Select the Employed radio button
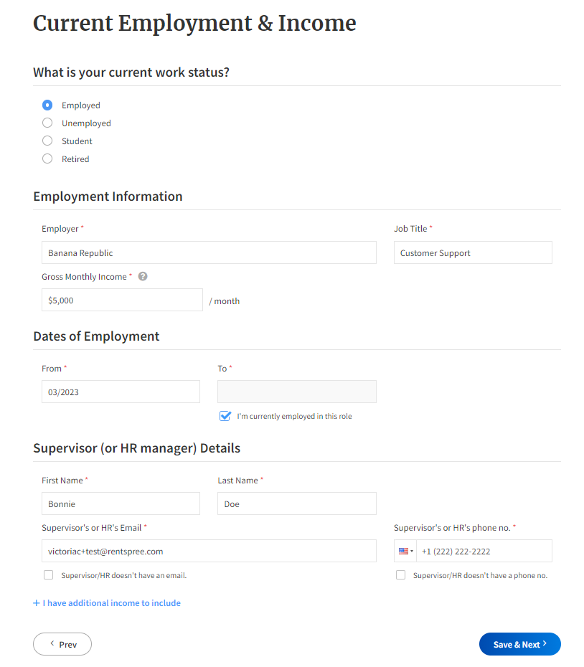 click(47, 105)
